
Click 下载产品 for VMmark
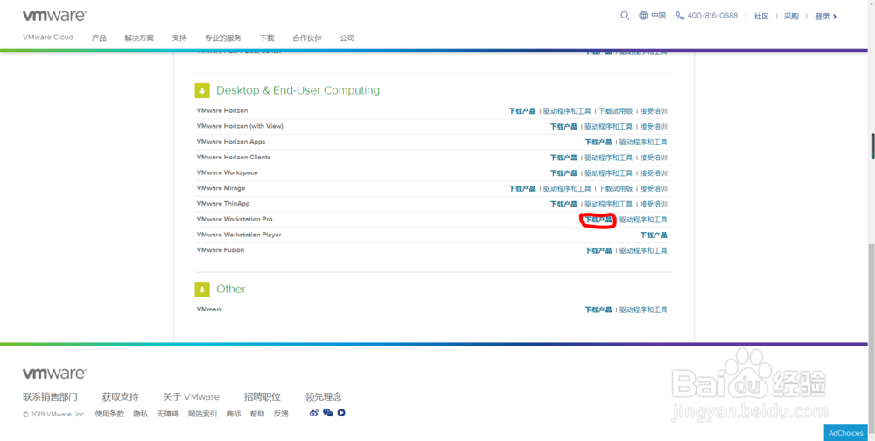pyautogui.click(x=598, y=310)
